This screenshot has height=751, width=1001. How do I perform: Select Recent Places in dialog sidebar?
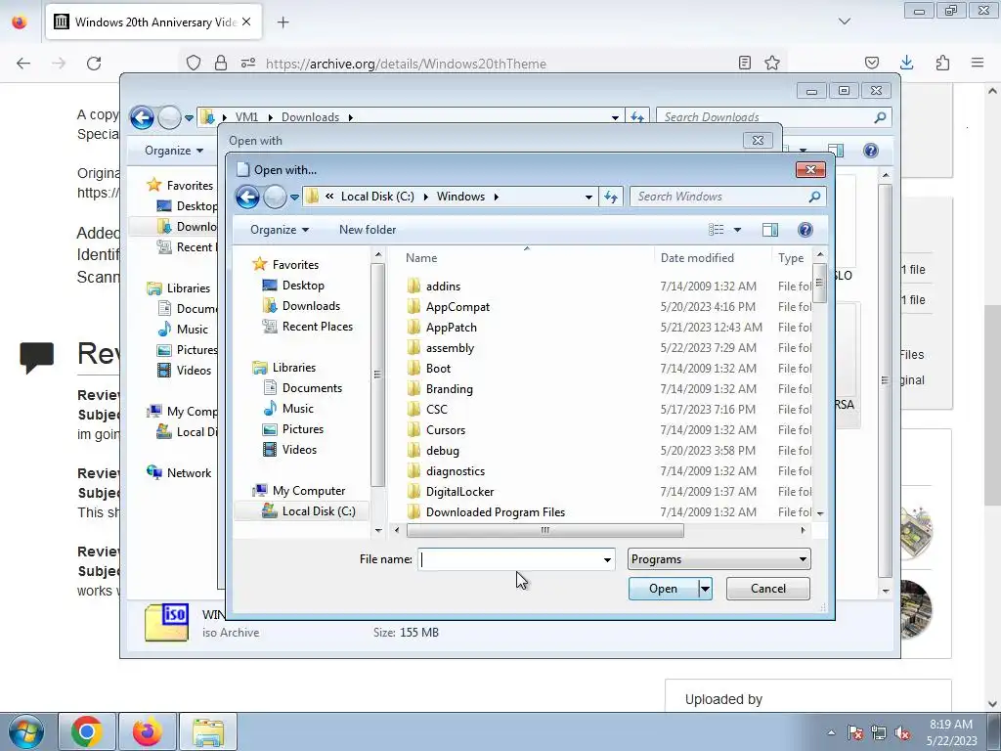[x=318, y=327]
